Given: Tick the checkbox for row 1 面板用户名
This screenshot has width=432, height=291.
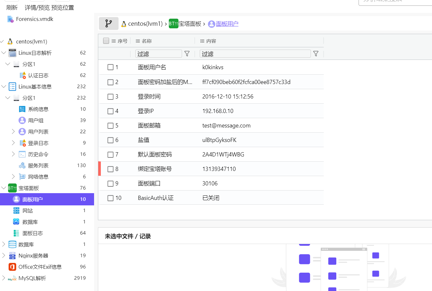Looking at the screenshot, I should (x=110, y=67).
